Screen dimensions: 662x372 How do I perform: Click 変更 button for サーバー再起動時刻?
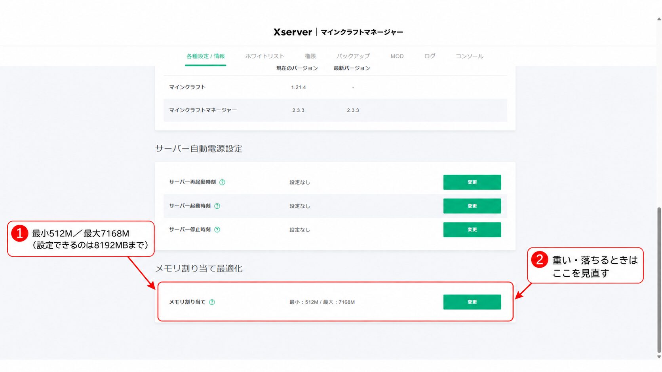click(x=472, y=182)
